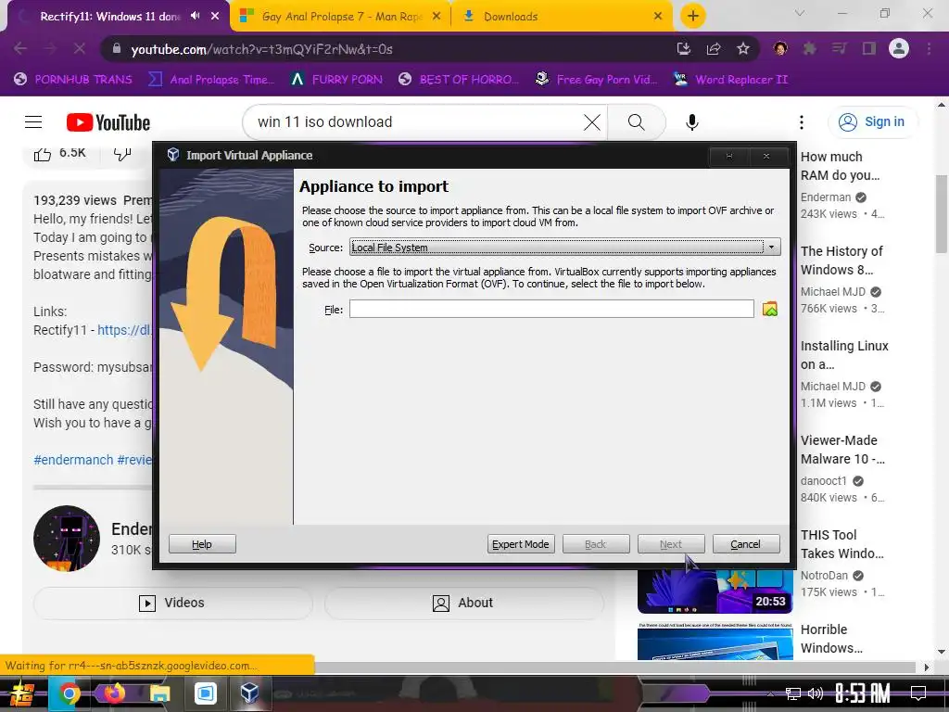The image size is (949, 712).
Task: Open Firefox from the taskbar
Action: pyautogui.click(x=114, y=693)
